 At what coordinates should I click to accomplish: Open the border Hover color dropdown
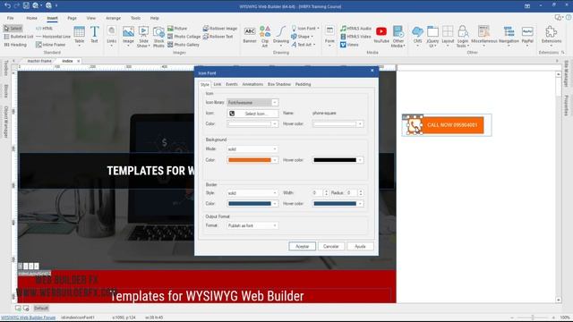(x=360, y=204)
